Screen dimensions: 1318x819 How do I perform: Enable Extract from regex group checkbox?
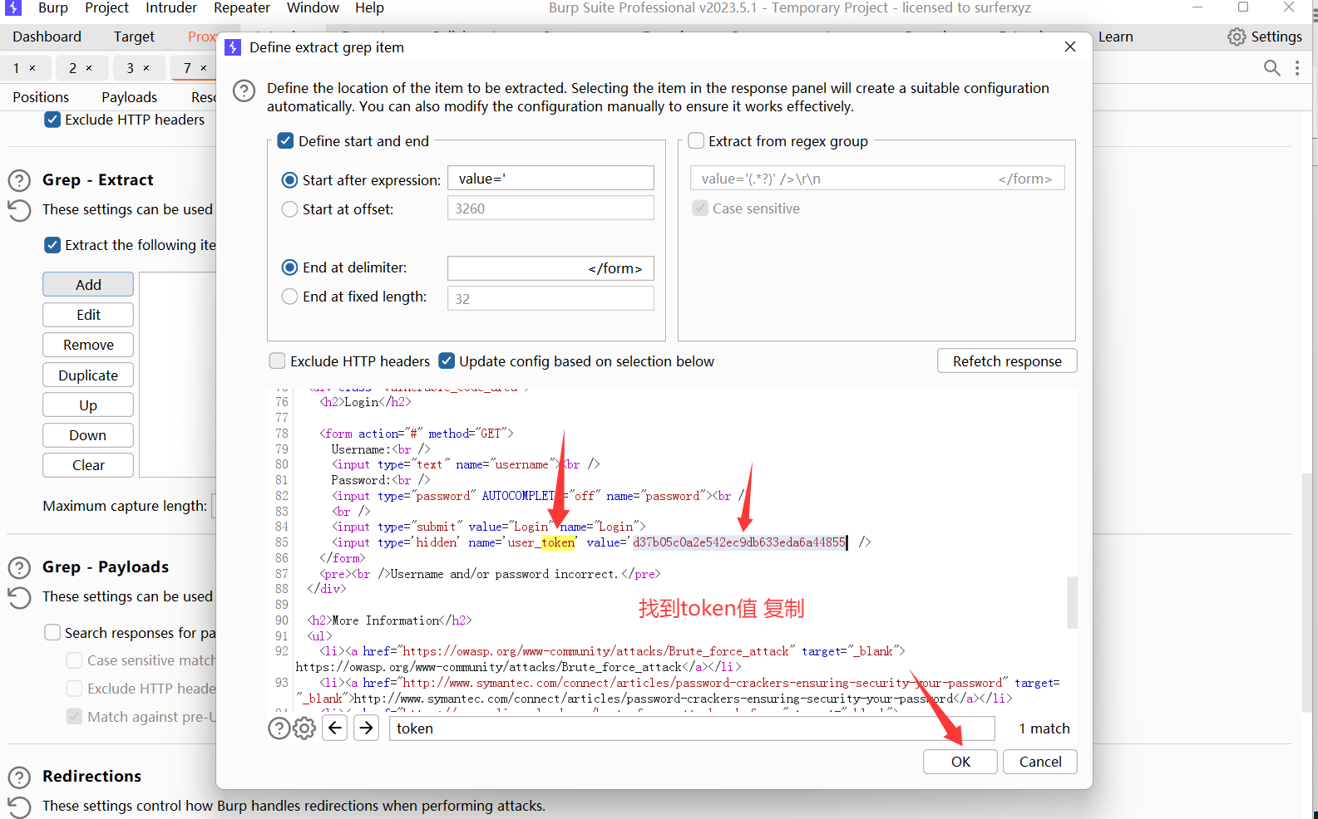pyautogui.click(x=696, y=140)
